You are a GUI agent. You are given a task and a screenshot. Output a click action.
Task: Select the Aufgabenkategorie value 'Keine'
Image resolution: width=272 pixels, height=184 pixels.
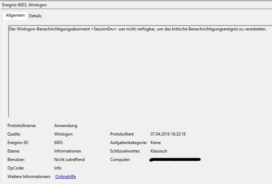[x=155, y=143]
